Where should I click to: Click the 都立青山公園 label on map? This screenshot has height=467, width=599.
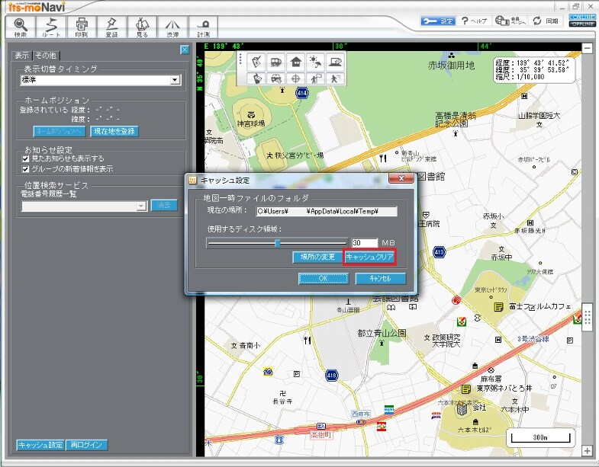pyautogui.click(x=382, y=333)
